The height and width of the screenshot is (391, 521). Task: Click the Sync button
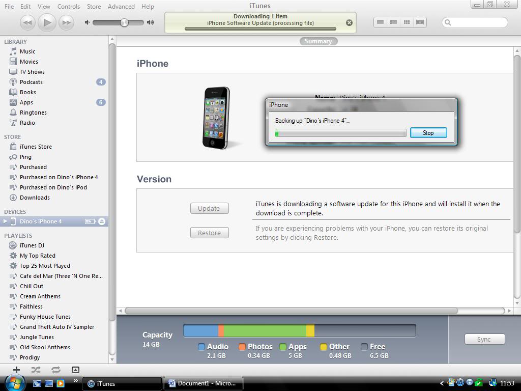pos(484,339)
